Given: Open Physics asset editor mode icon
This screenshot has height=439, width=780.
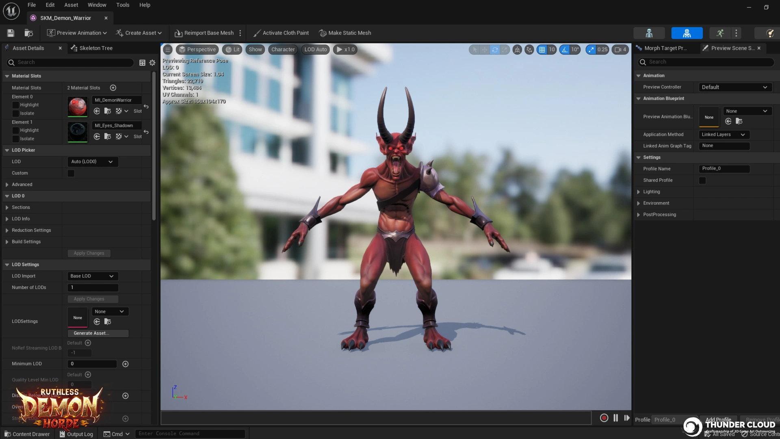Looking at the screenshot, I should point(769,33).
